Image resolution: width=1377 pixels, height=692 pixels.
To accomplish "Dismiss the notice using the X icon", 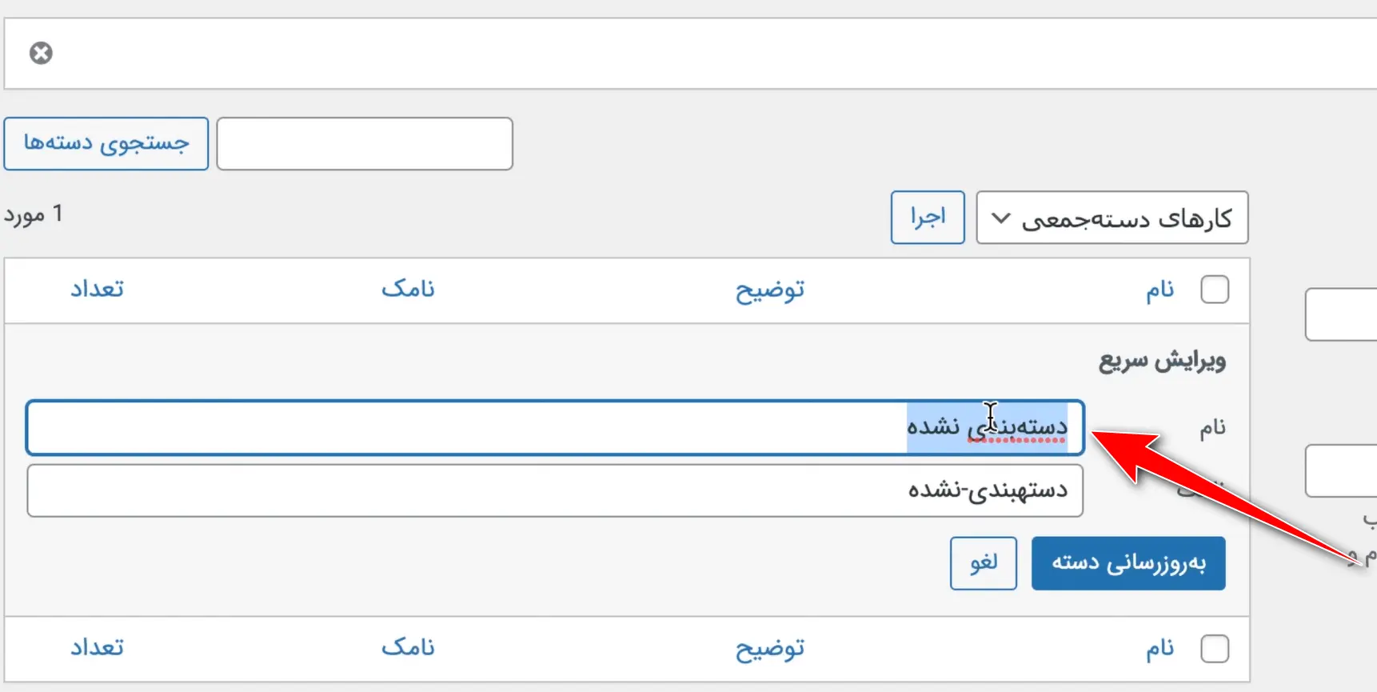I will (x=41, y=52).
